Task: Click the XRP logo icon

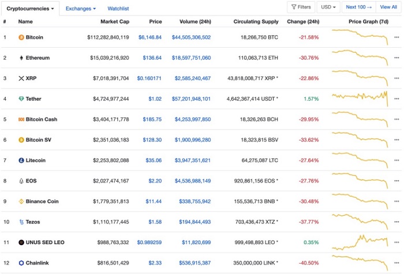Action: 21,78
